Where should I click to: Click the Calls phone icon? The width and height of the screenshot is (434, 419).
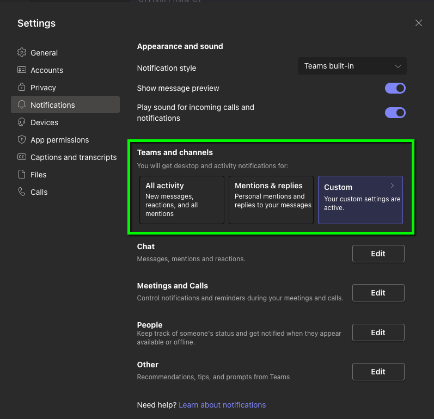pyautogui.click(x=22, y=192)
